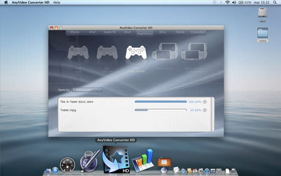Launch Keynote podium icon in dock

click(164, 165)
